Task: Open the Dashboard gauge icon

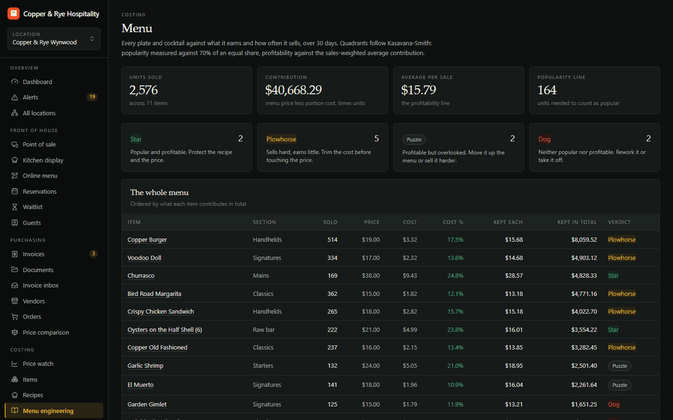Action: click(14, 82)
